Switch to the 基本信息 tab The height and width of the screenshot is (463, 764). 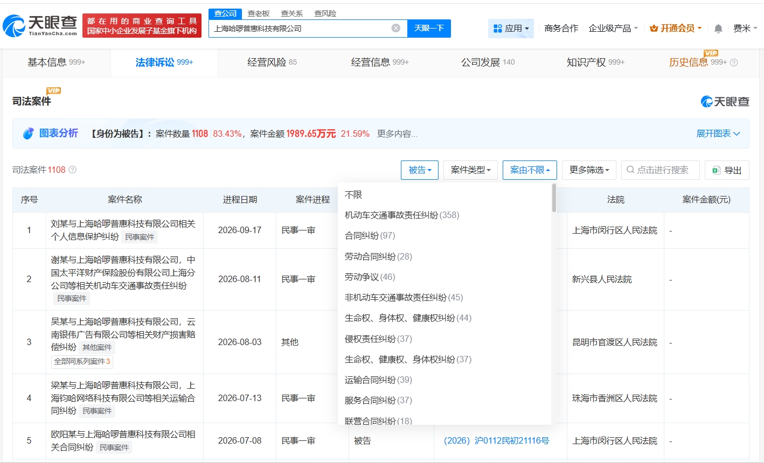click(x=57, y=62)
